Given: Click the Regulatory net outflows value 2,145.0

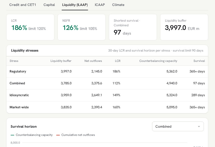Looking at the screenshot, I should pos(97,71).
